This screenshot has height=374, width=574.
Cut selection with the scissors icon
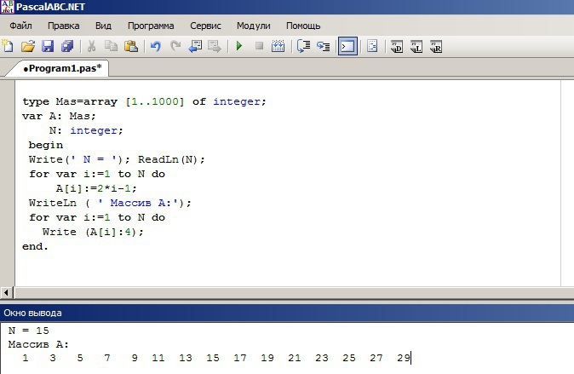[91, 46]
